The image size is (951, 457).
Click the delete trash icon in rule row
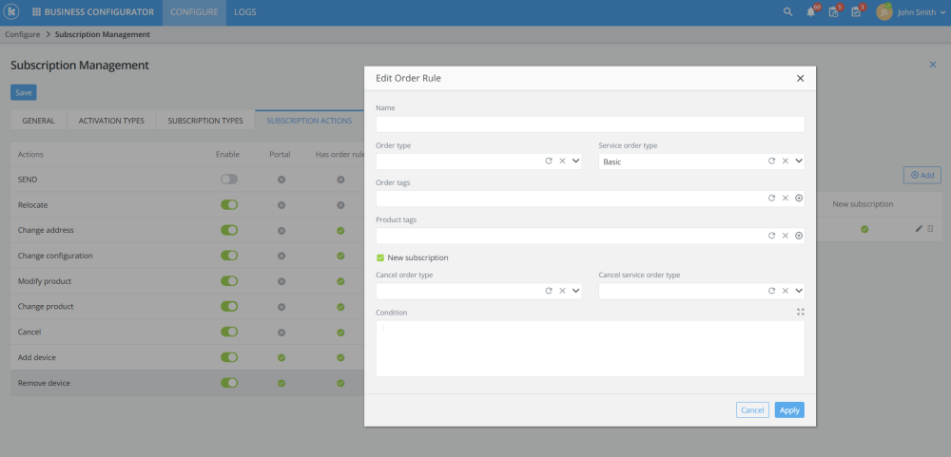pyautogui.click(x=930, y=228)
